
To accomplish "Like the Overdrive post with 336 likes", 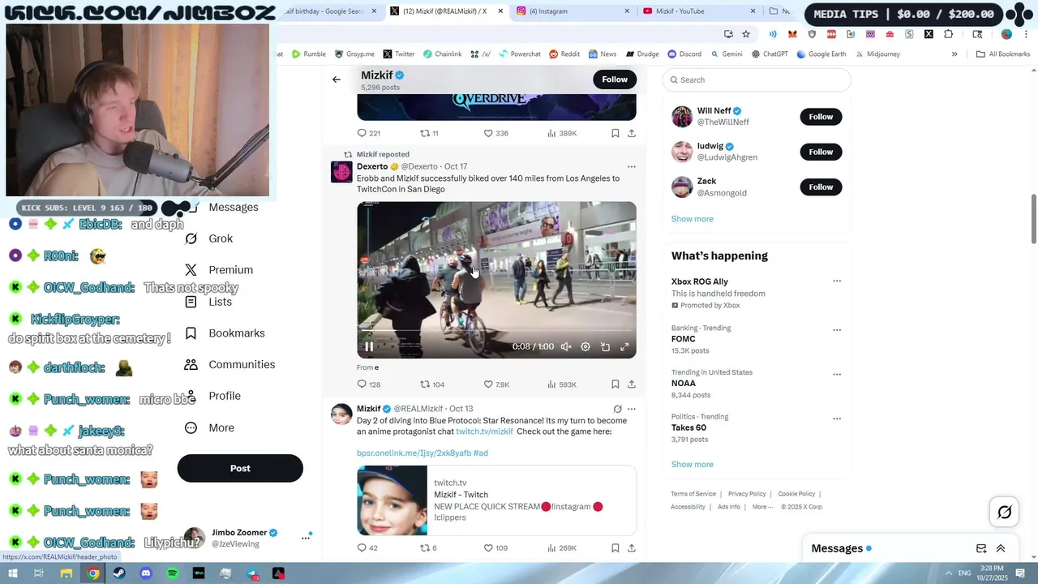I will [x=496, y=133].
